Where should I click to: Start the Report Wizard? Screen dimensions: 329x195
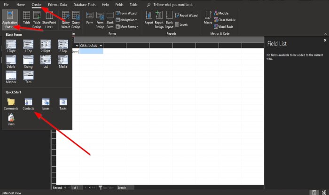(186, 16)
